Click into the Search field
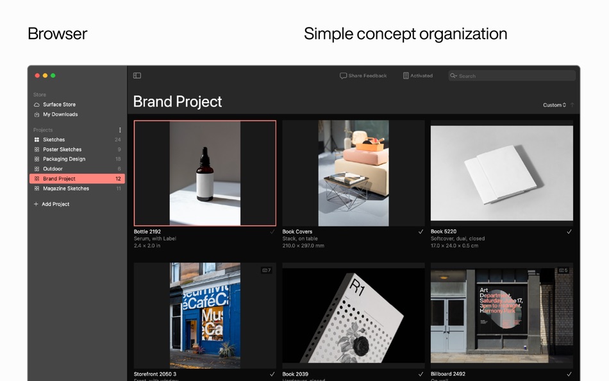 tap(512, 76)
